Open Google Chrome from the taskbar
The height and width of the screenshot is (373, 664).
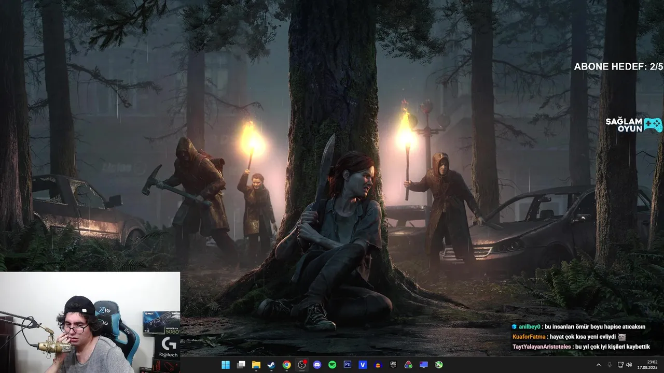click(x=286, y=365)
